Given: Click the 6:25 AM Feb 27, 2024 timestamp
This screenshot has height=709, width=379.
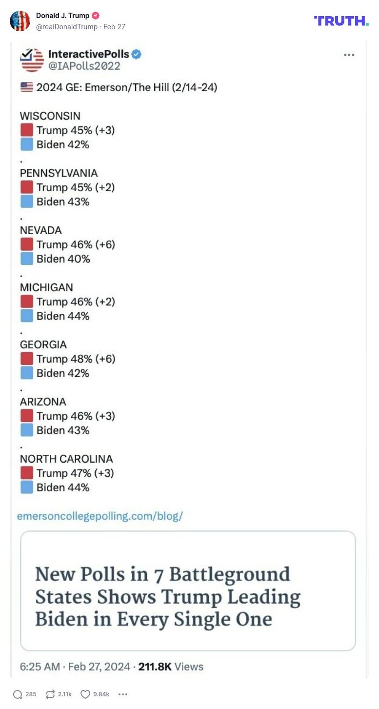Looking at the screenshot, I should [x=75, y=667].
